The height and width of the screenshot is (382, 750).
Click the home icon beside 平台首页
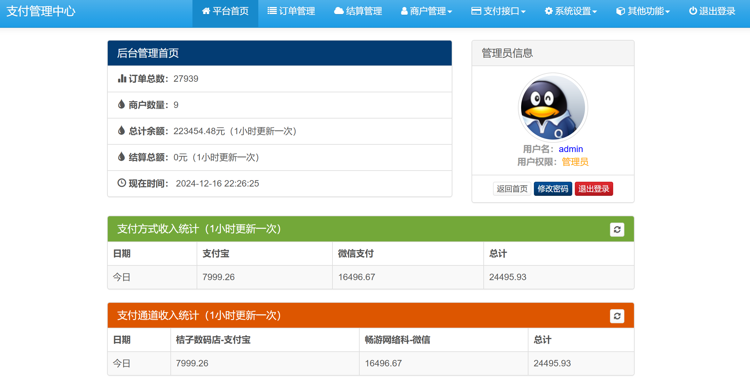[x=206, y=11]
